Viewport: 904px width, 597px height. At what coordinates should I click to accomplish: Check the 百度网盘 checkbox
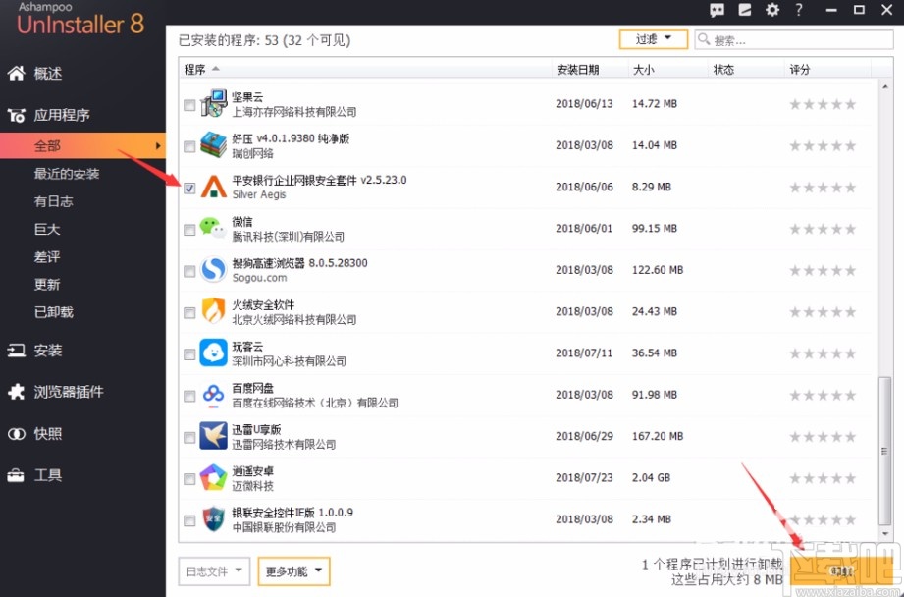click(189, 396)
